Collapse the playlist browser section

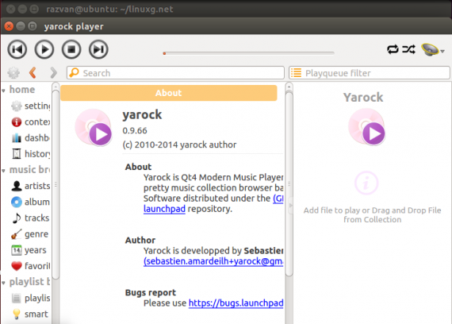[3, 283]
